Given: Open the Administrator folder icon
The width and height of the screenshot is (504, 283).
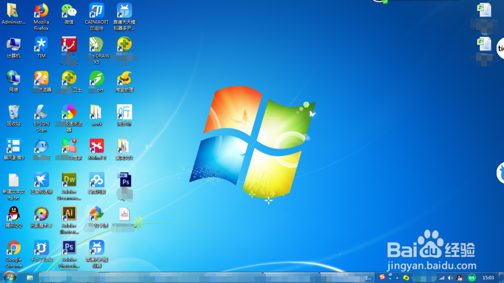Looking at the screenshot, I should pos(13,14).
